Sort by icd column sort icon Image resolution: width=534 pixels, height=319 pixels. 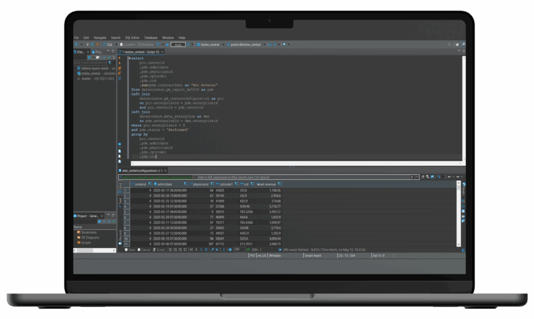point(252,184)
